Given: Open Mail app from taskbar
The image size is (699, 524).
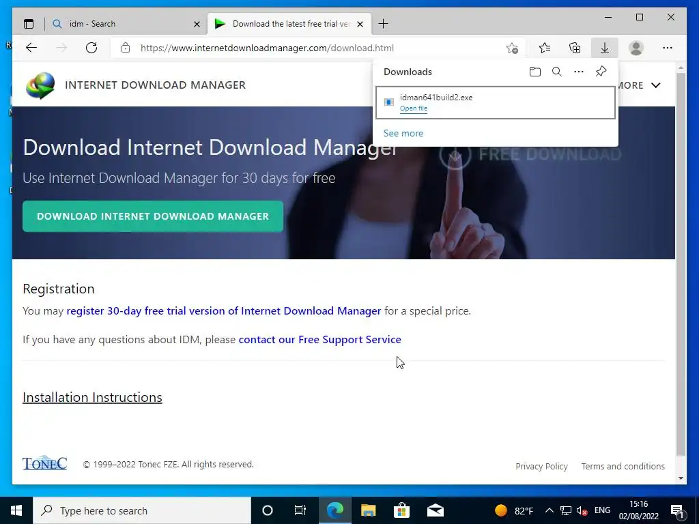Looking at the screenshot, I should pyautogui.click(x=435, y=510).
